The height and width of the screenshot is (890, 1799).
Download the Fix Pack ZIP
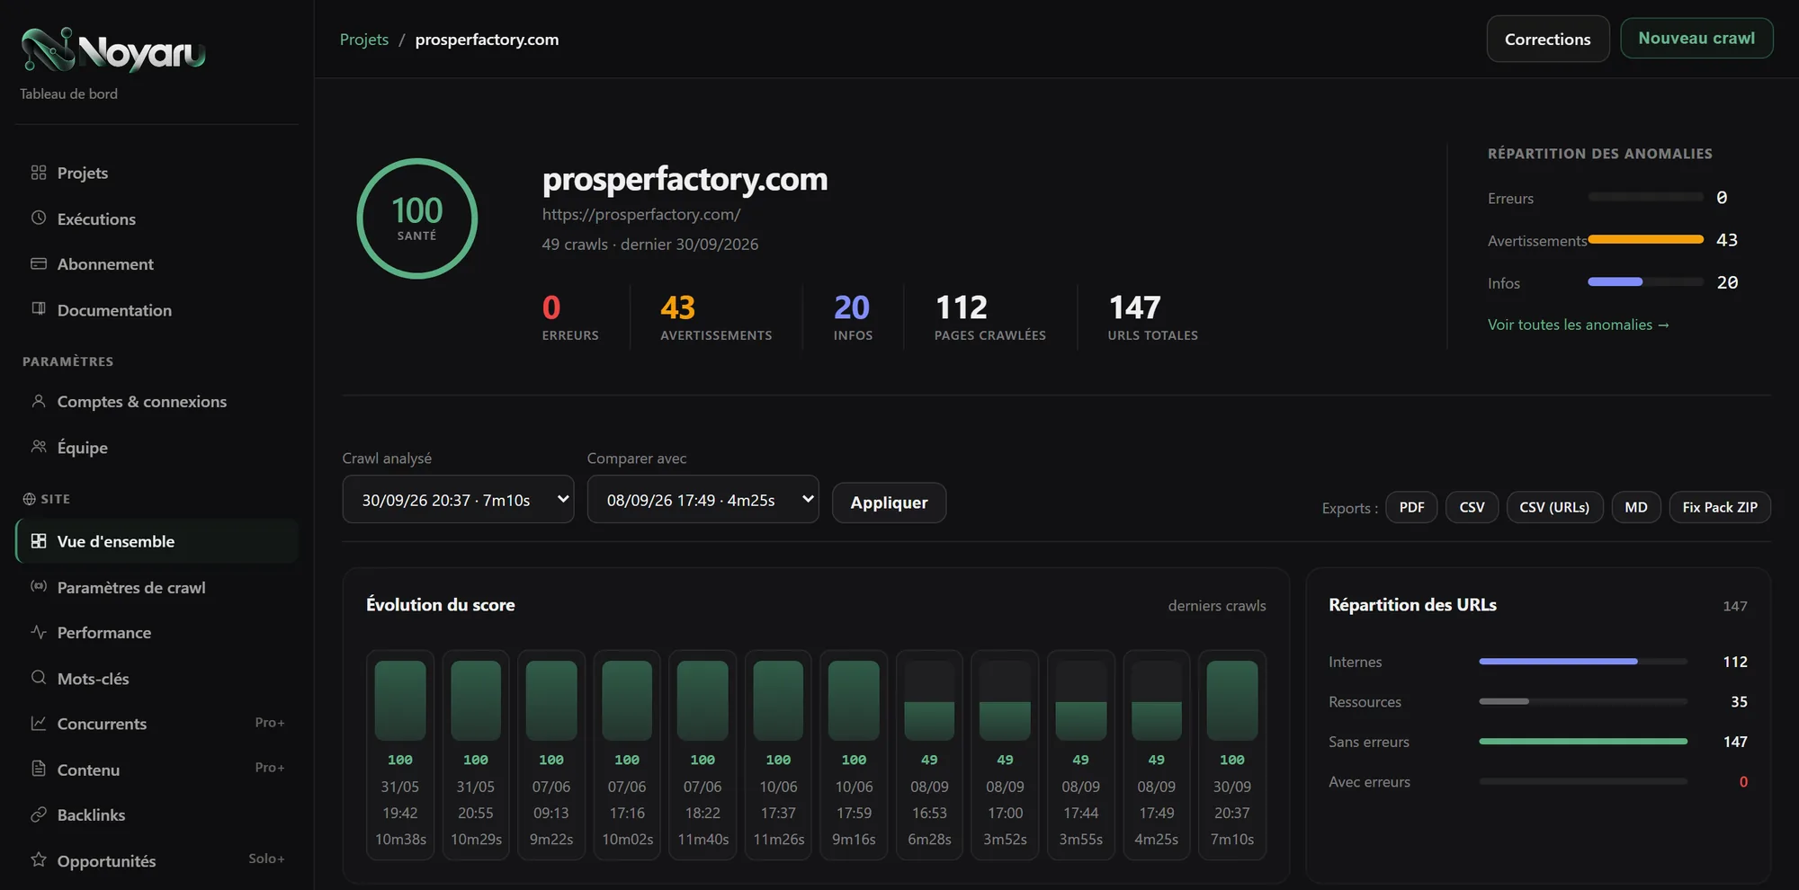[x=1720, y=507]
